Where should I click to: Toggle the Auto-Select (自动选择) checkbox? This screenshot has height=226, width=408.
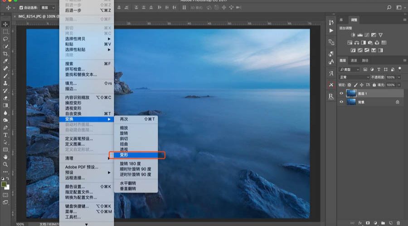click(21, 8)
